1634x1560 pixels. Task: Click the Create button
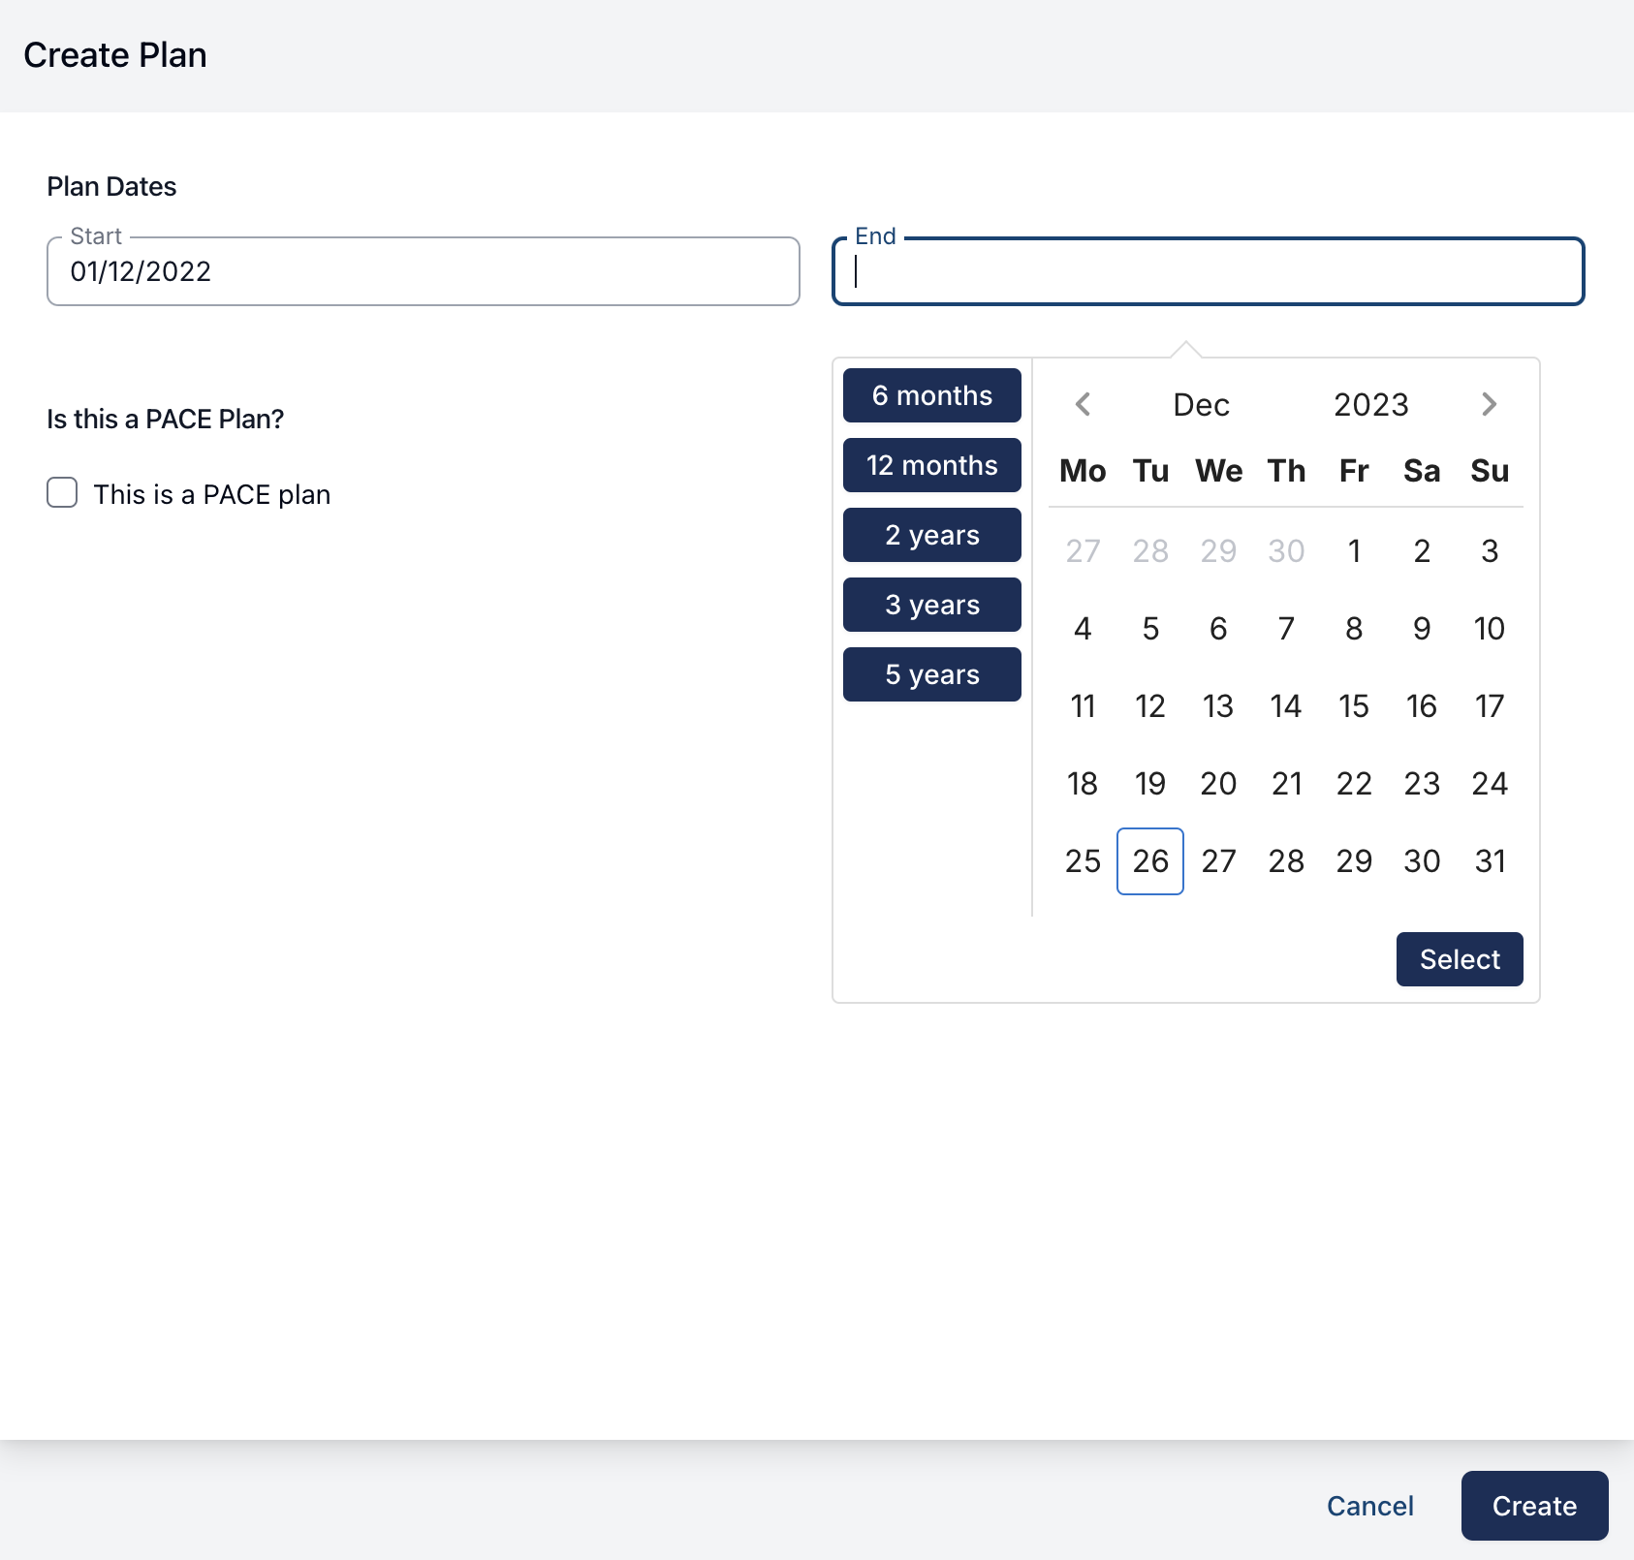point(1533,1506)
